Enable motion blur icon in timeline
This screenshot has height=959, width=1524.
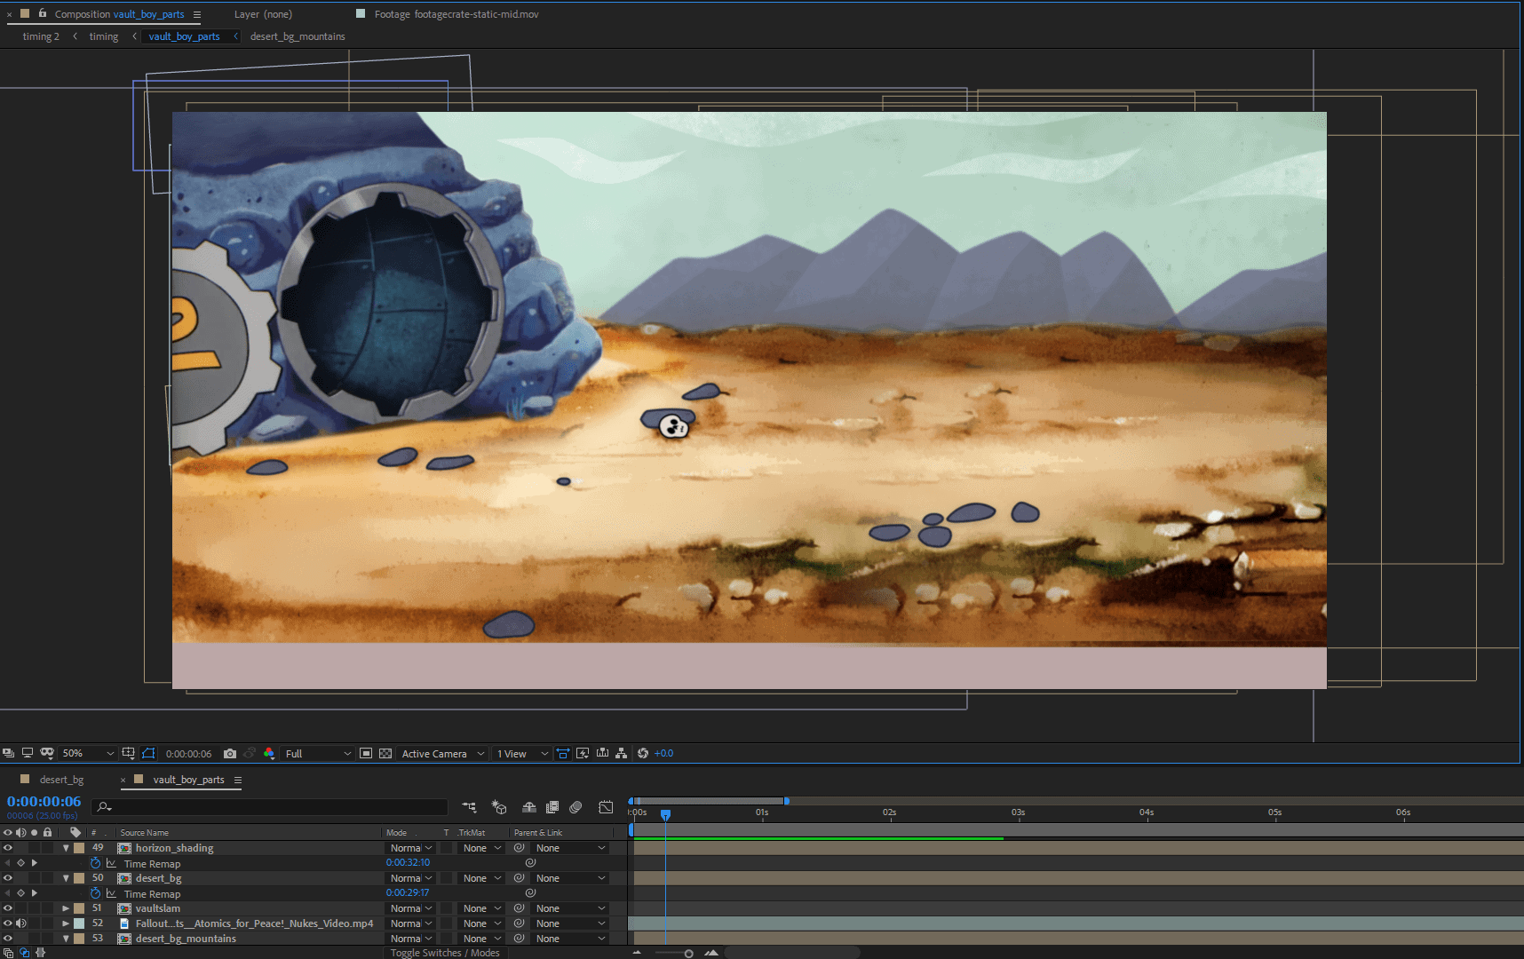(575, 807)
